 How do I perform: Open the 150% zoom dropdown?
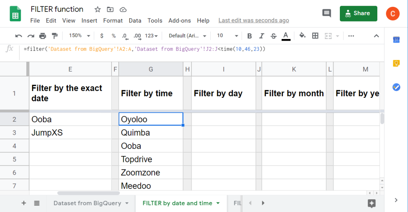(x=78, y=36)
